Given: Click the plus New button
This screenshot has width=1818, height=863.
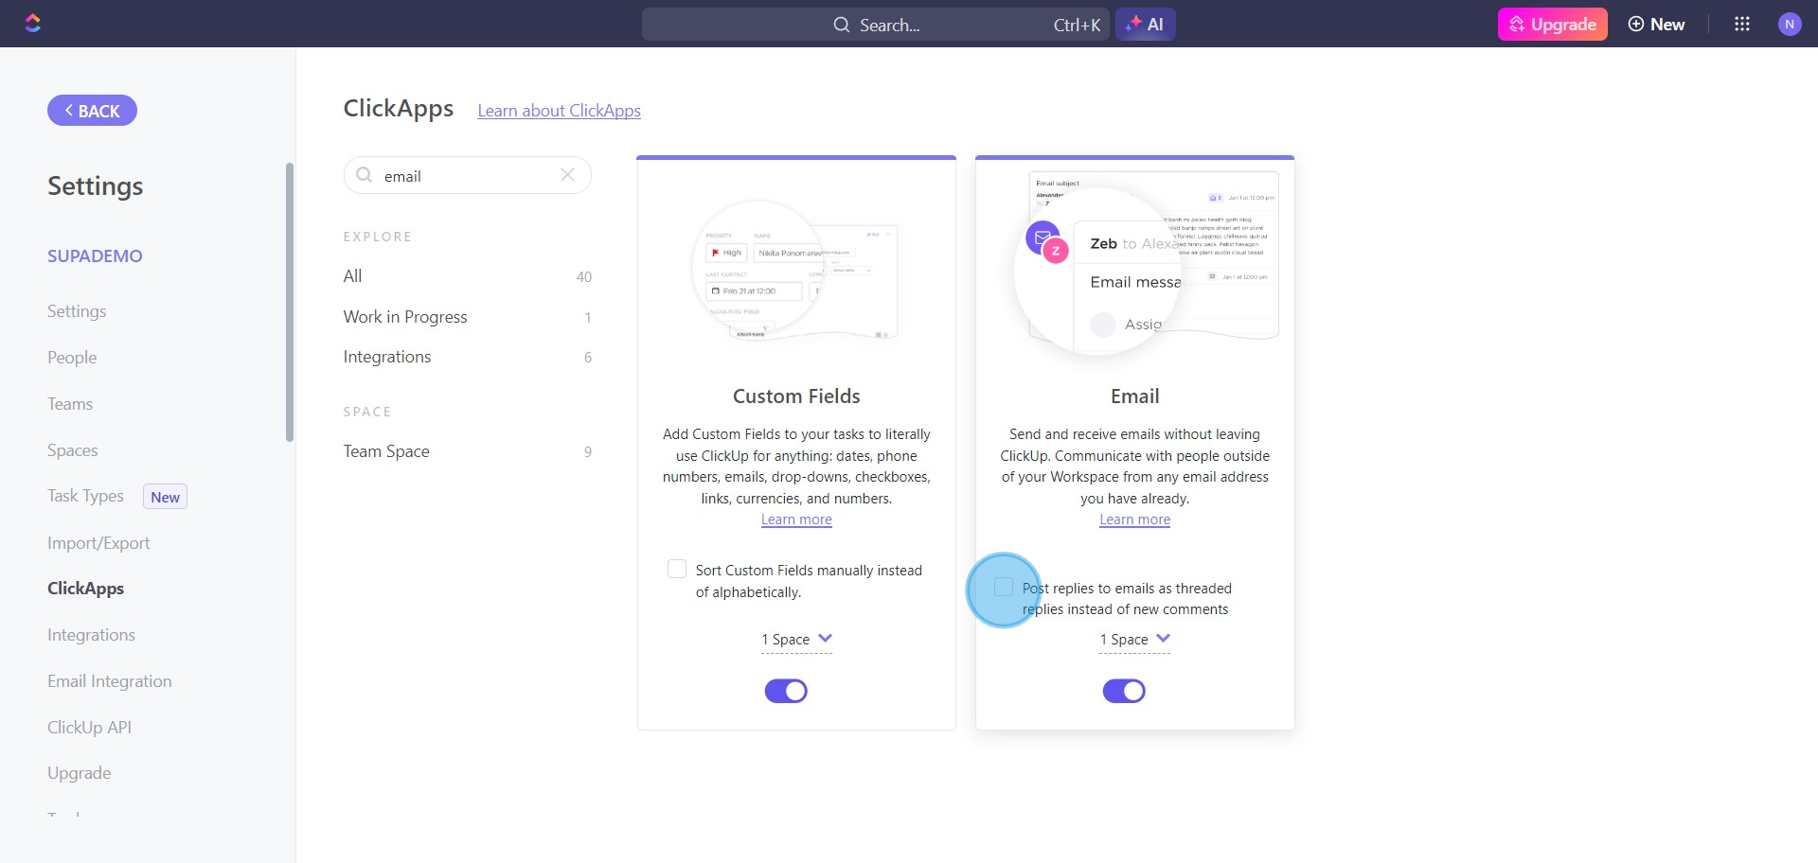Looking at the screenshot, I should [1656, 25].
